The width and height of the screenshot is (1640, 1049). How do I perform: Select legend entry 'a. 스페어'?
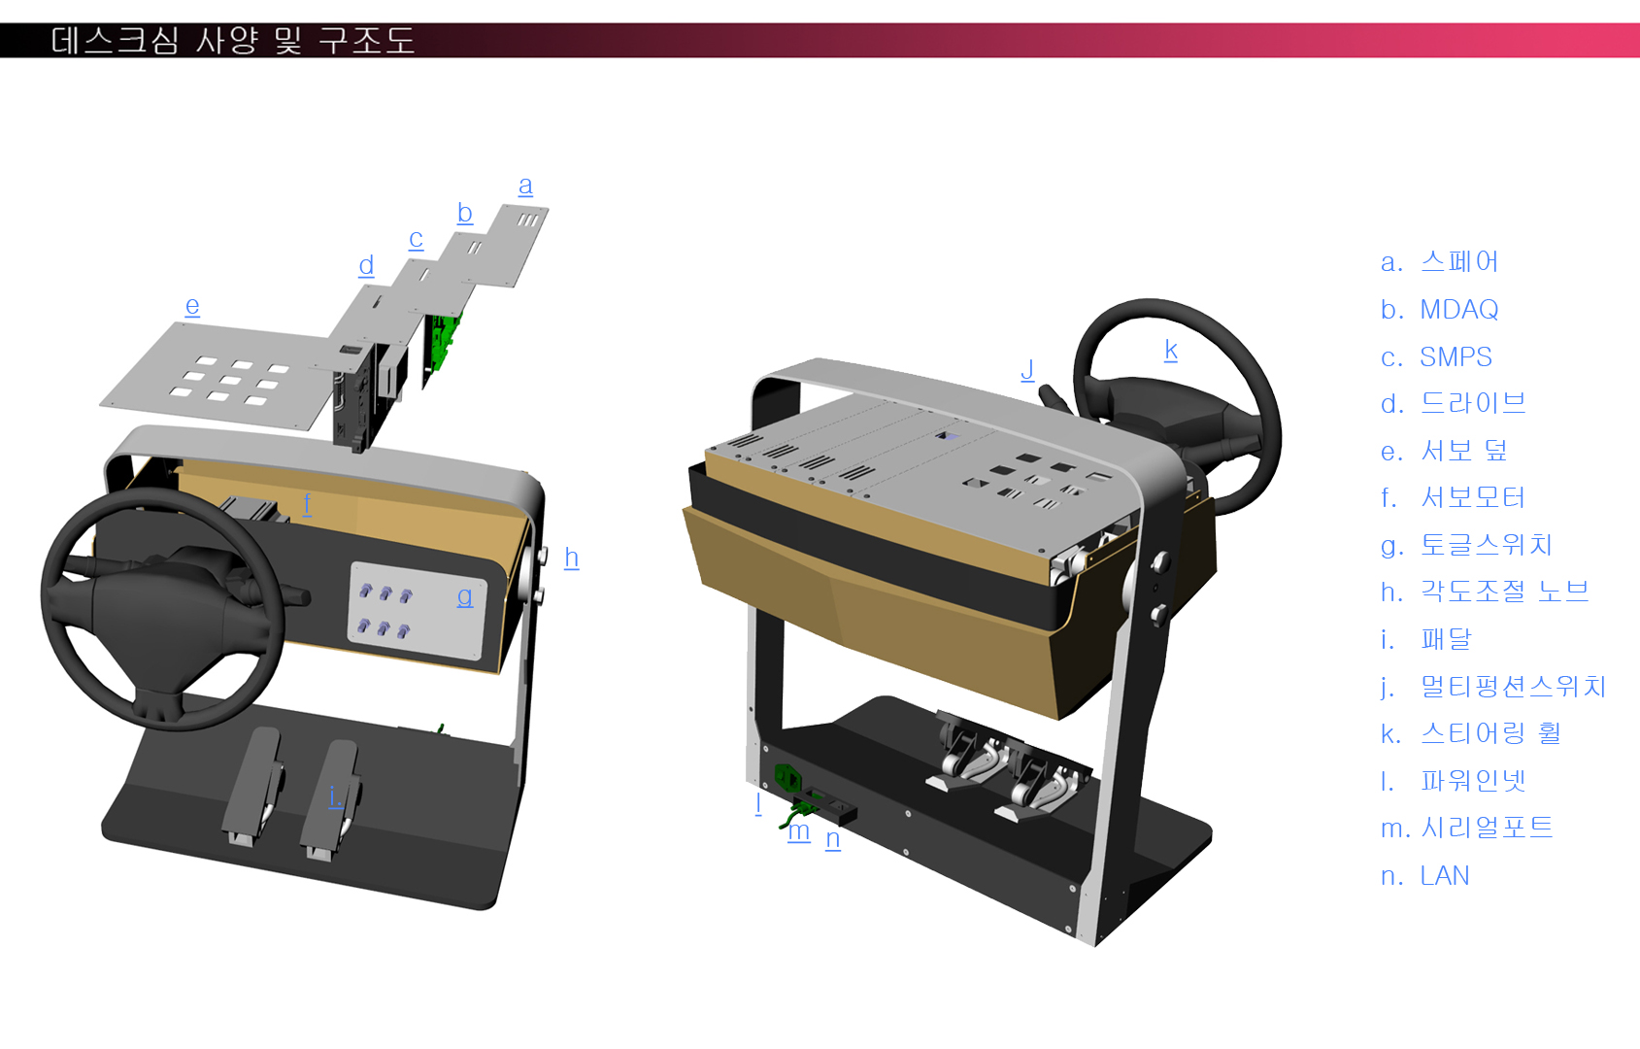point(1440,262)
